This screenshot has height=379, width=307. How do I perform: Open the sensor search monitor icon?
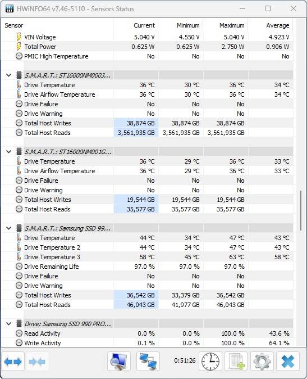[x=119, y=362]
